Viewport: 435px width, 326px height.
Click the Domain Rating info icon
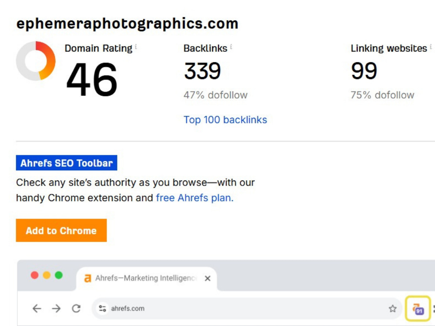pyautogui.click(x=136, y=47)
